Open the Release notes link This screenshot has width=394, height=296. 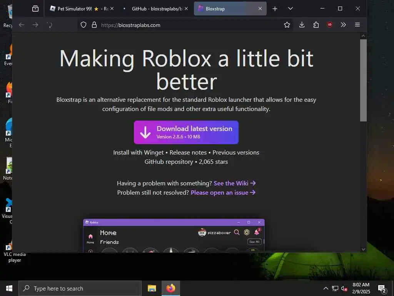(x=188, y=153)
